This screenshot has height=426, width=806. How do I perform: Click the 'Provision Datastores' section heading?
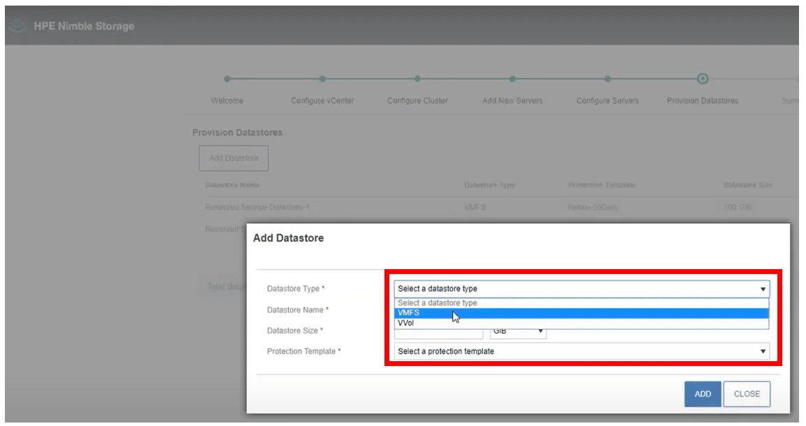click(x=237, y=132)
